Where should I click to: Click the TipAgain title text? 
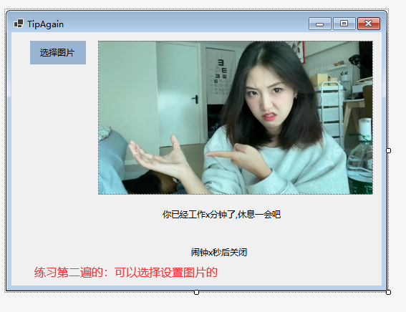click(x=45, y=24)
